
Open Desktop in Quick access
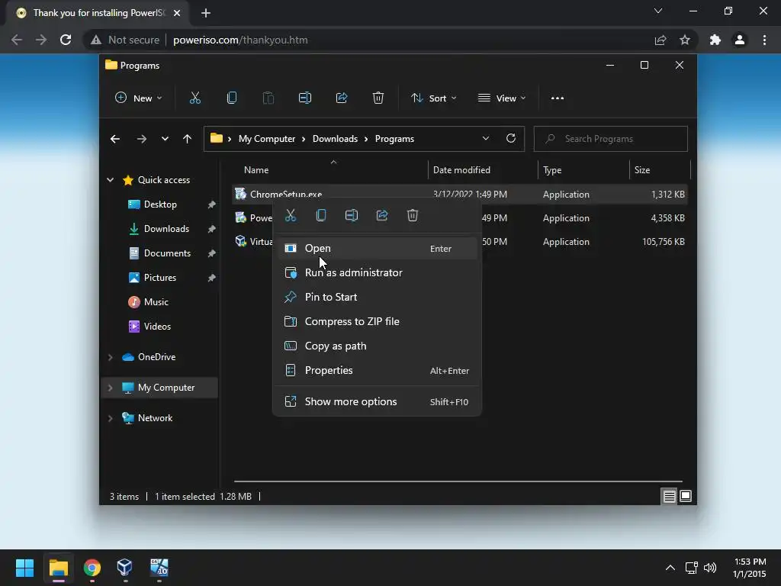pos(160,204)
